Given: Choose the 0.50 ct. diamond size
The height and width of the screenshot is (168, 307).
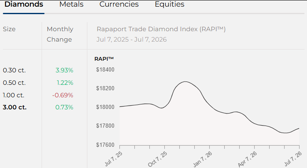Looking at the screenshot, I should tap(14, 83).
